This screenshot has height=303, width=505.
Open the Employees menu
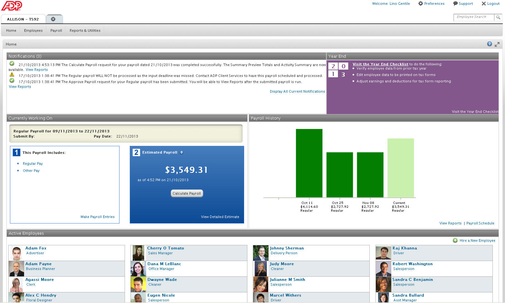(x=33, y=30)
